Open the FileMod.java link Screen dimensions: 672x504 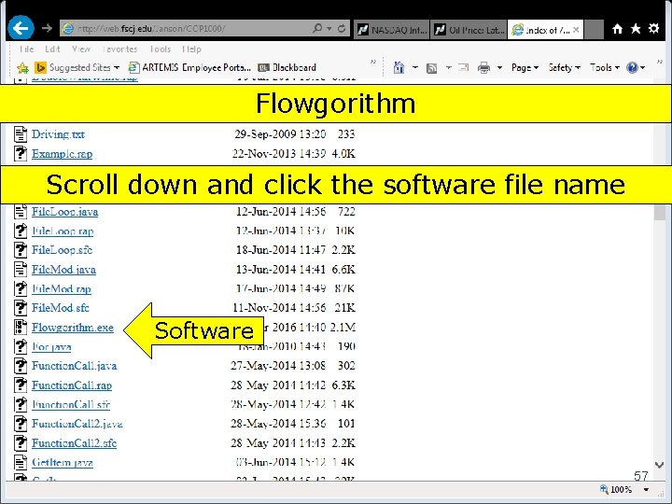[63, 270]
